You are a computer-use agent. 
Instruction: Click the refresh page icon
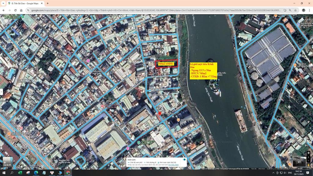tap(15, 10)
